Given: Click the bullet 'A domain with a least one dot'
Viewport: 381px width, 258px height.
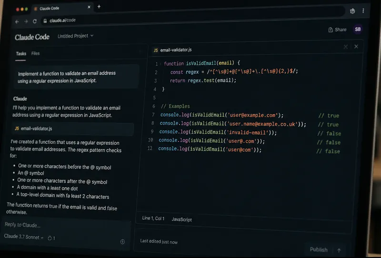Looking at the screenshot, I should point(47,188).
